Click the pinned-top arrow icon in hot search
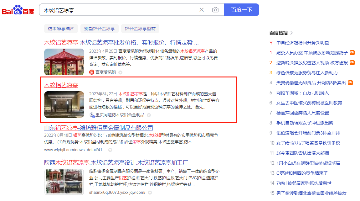360x201 pixels. coord(271,43)
